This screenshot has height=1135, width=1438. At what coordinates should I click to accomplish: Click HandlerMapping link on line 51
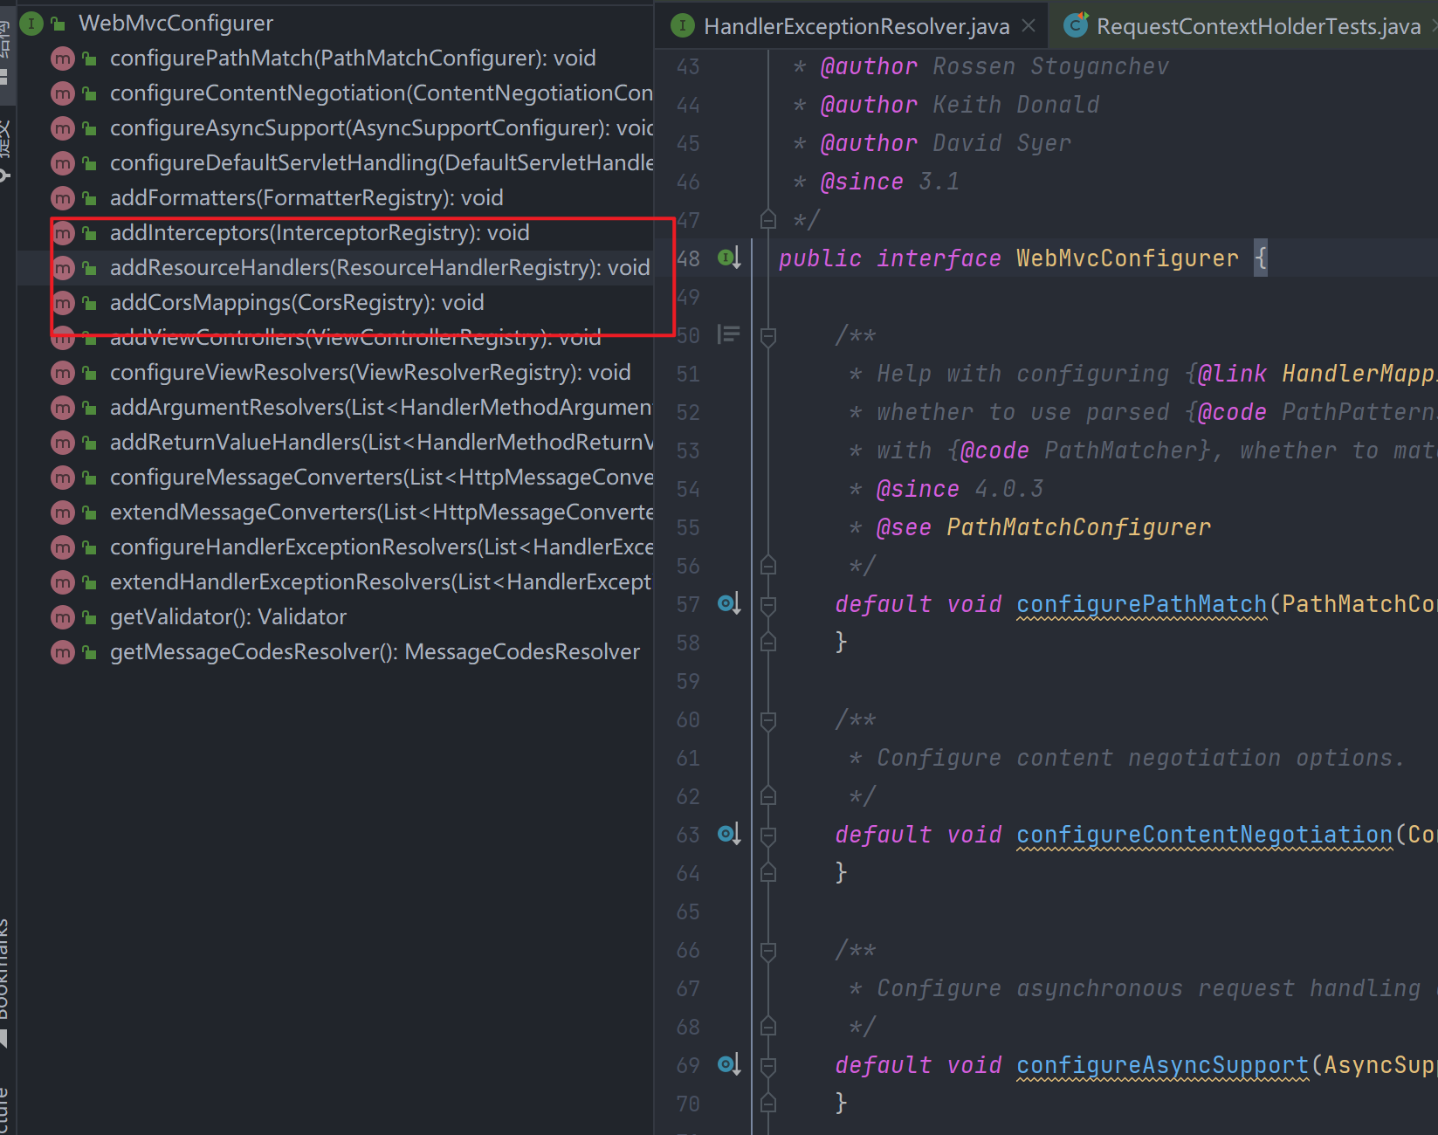1359,374
